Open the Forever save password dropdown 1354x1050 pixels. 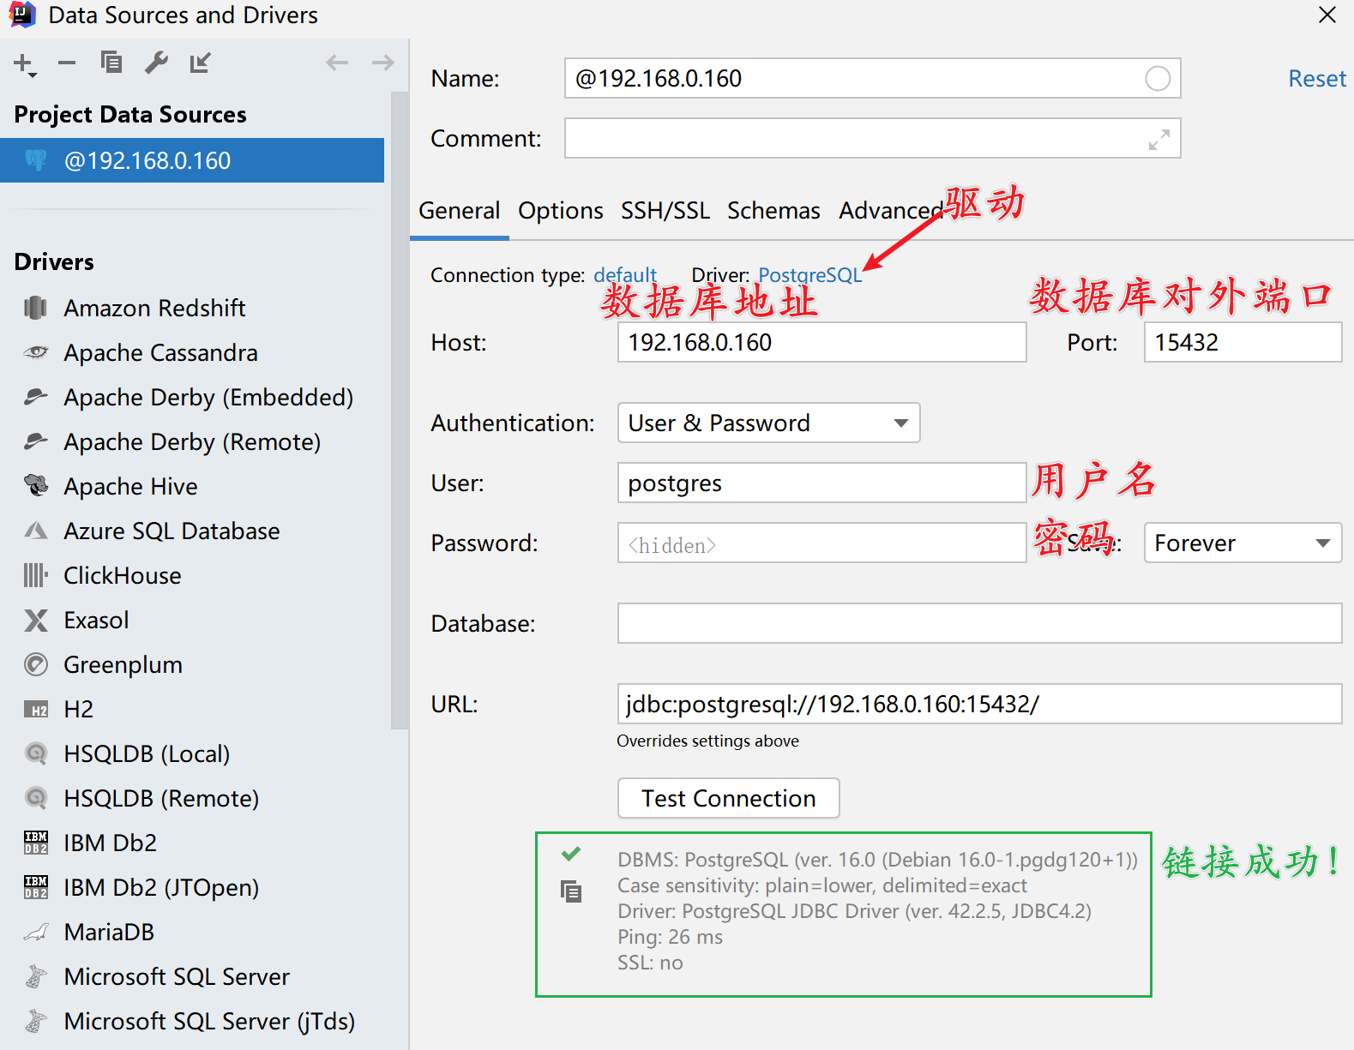1243,543
